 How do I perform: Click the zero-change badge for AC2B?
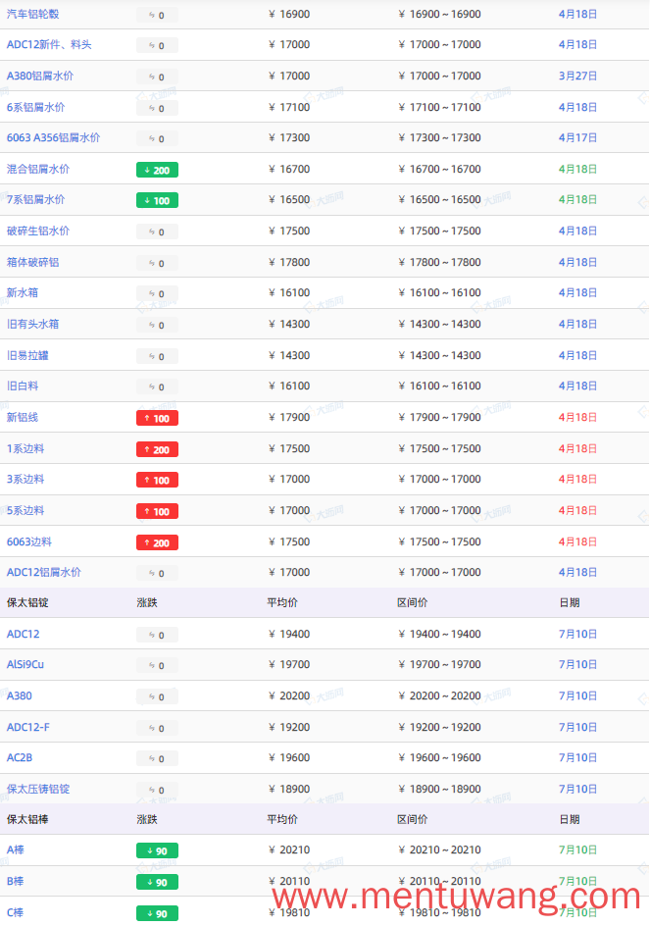(x=157, y=759)
